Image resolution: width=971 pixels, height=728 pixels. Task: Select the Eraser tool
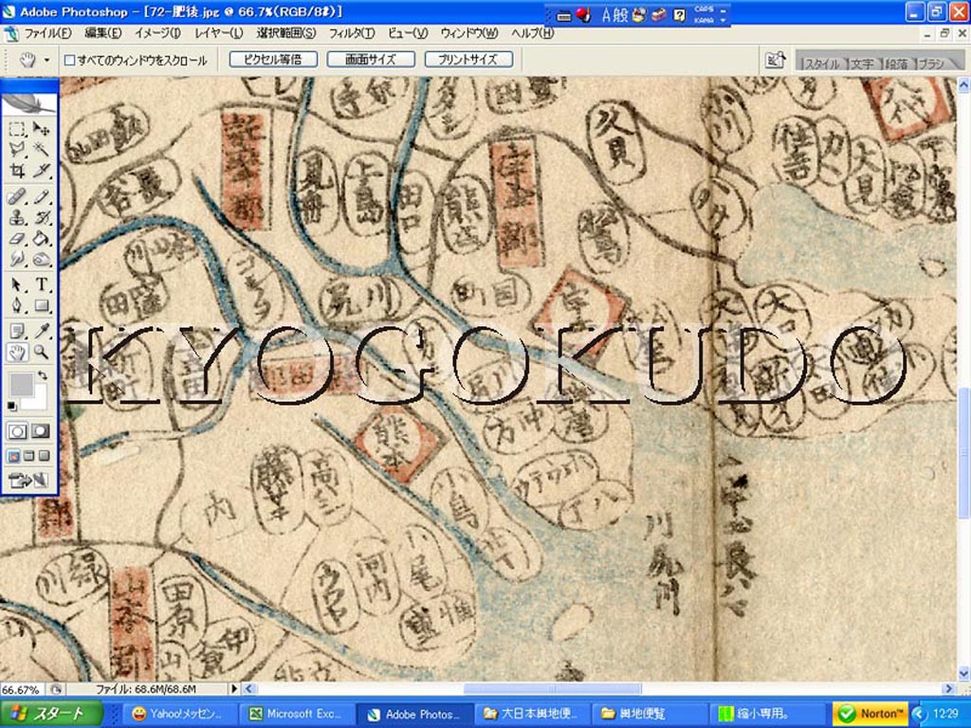17,238
